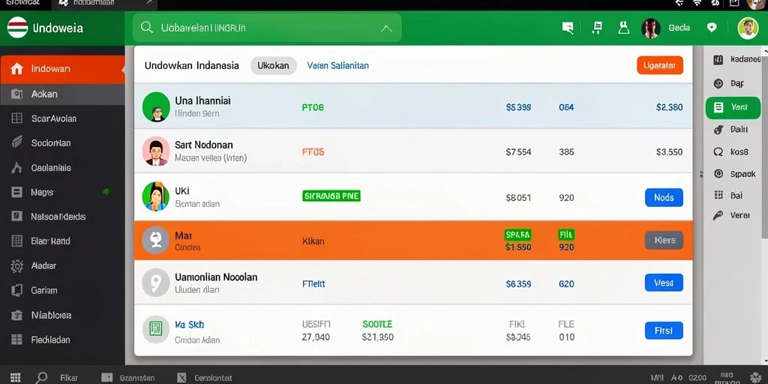
Task: Open the Vert item in right panel
Action: (x=733, y=108)
